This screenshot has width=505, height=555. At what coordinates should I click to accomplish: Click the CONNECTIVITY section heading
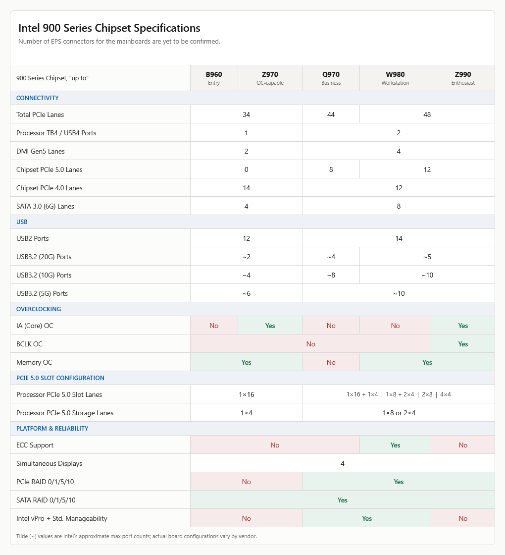coord(38,98)
